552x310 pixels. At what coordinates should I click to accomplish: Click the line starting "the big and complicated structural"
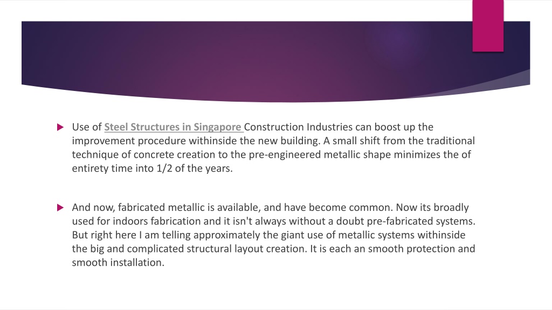tap(273, 249)
